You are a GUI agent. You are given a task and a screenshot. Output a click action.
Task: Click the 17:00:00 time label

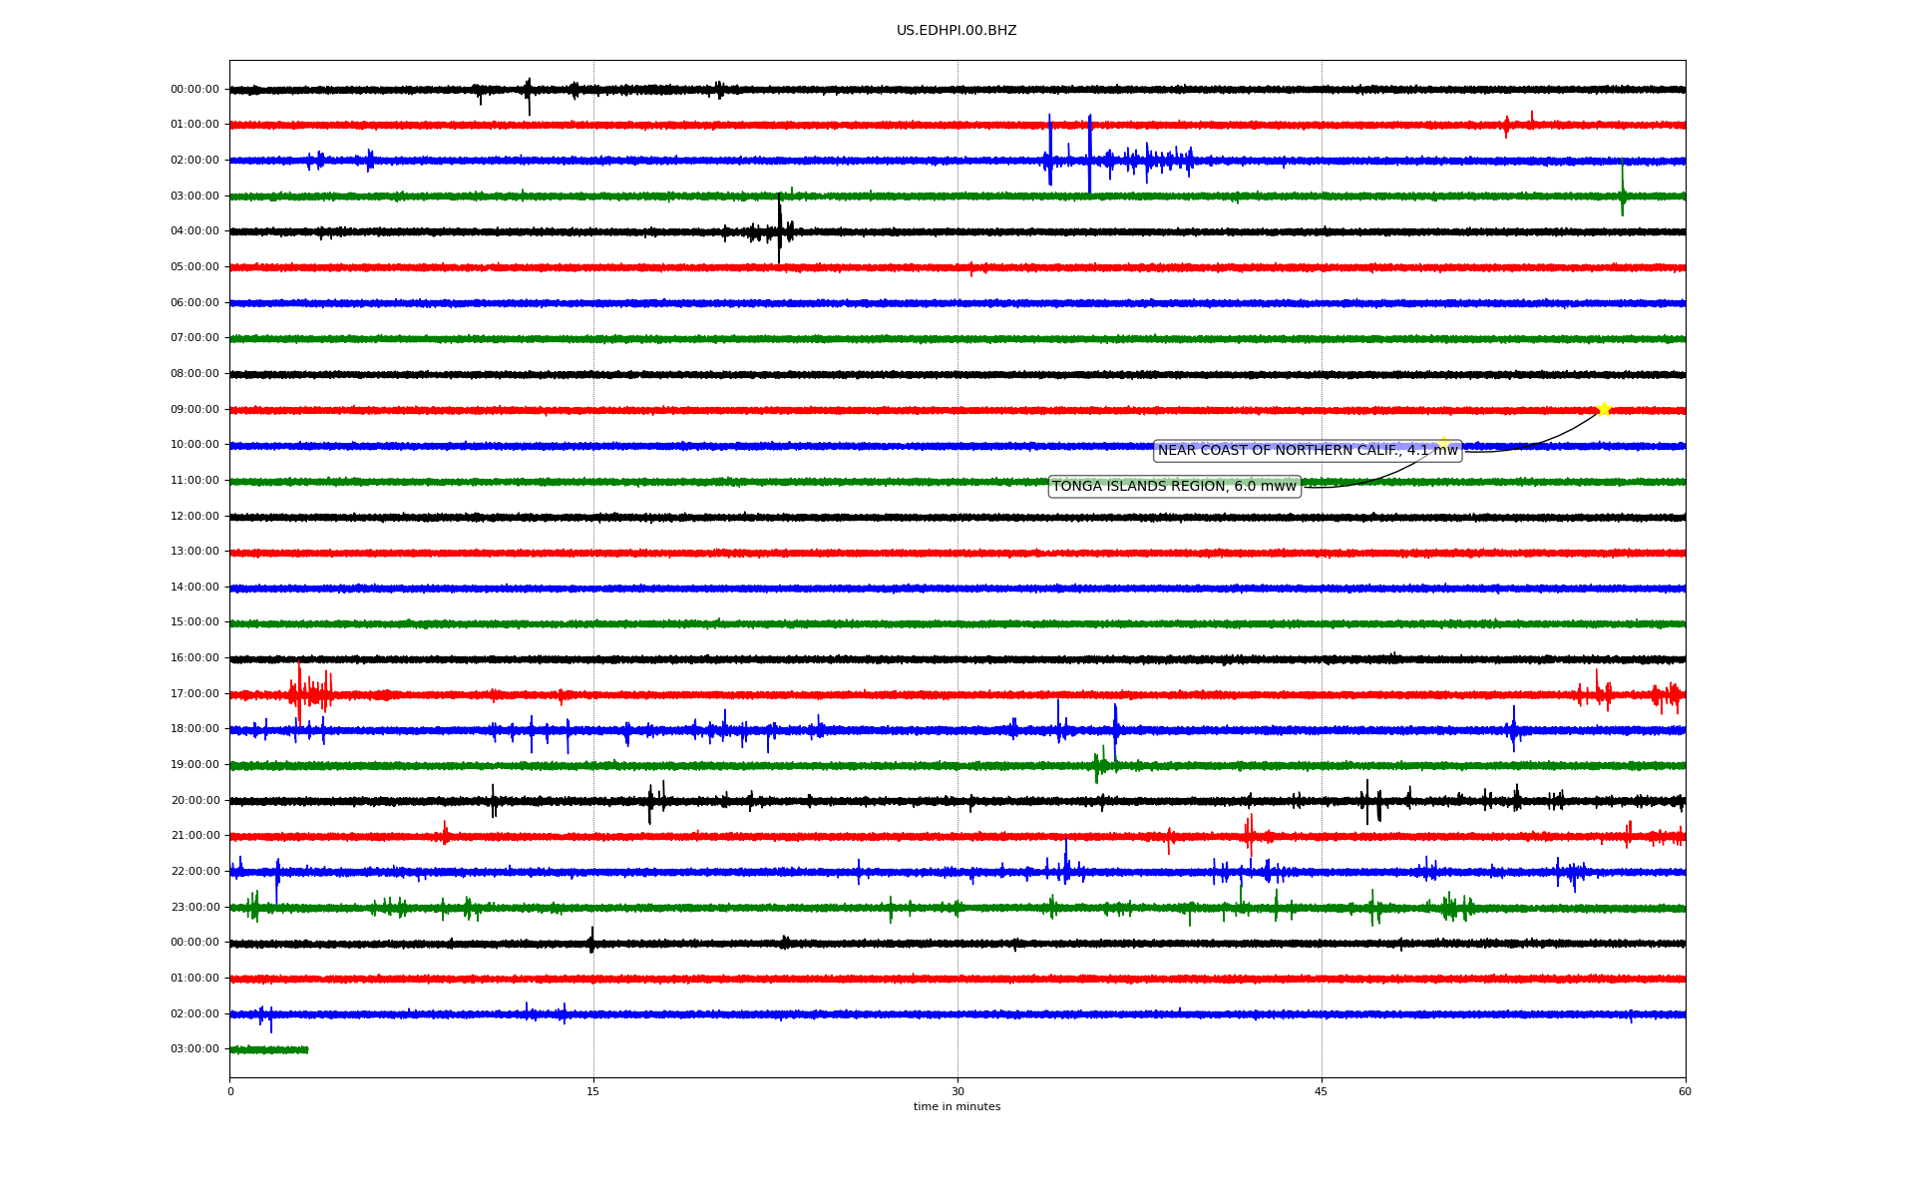194,694
